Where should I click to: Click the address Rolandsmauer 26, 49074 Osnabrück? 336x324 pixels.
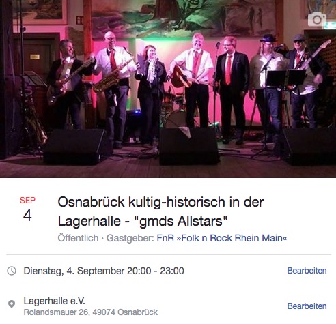click(x=91, y=312)
